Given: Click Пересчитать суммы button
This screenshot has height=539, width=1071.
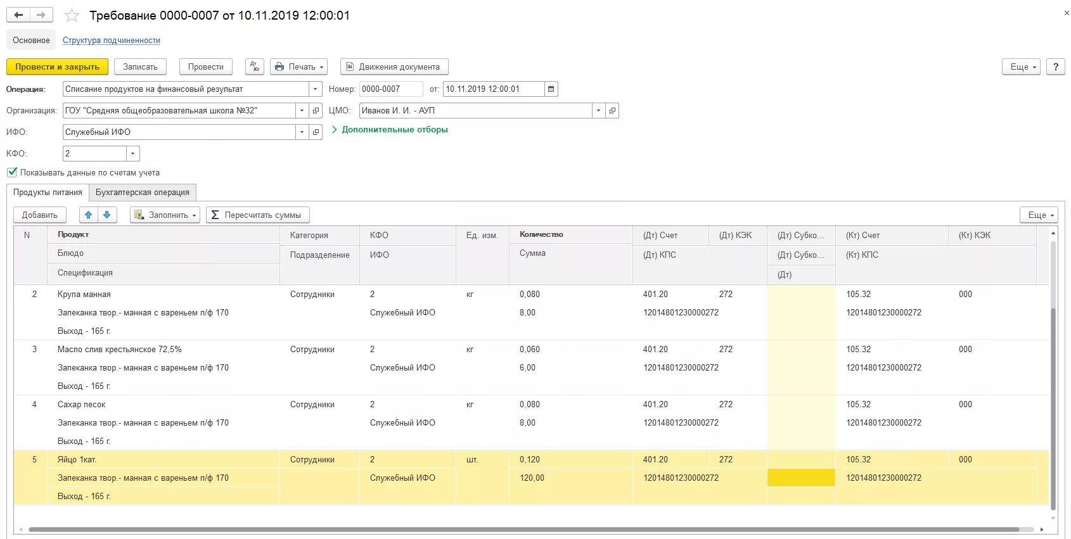Looking at the screenshot, I should (257, 215).
